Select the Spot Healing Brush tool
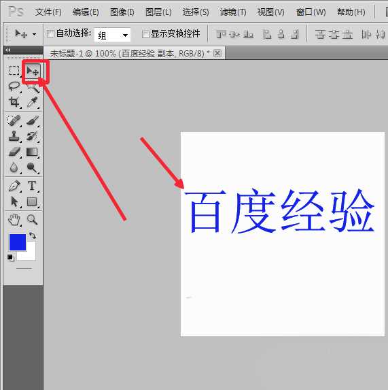 [14, 121]
